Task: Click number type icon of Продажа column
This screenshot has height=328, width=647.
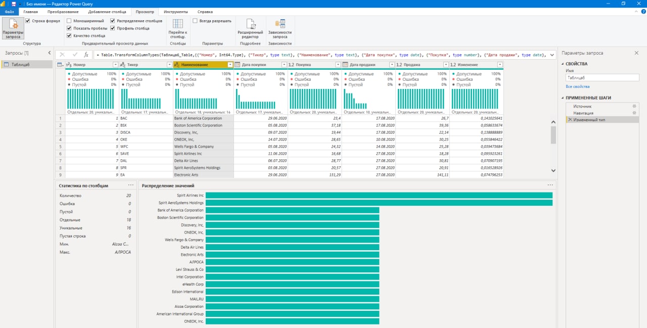Action: click(x=399, y=65)
